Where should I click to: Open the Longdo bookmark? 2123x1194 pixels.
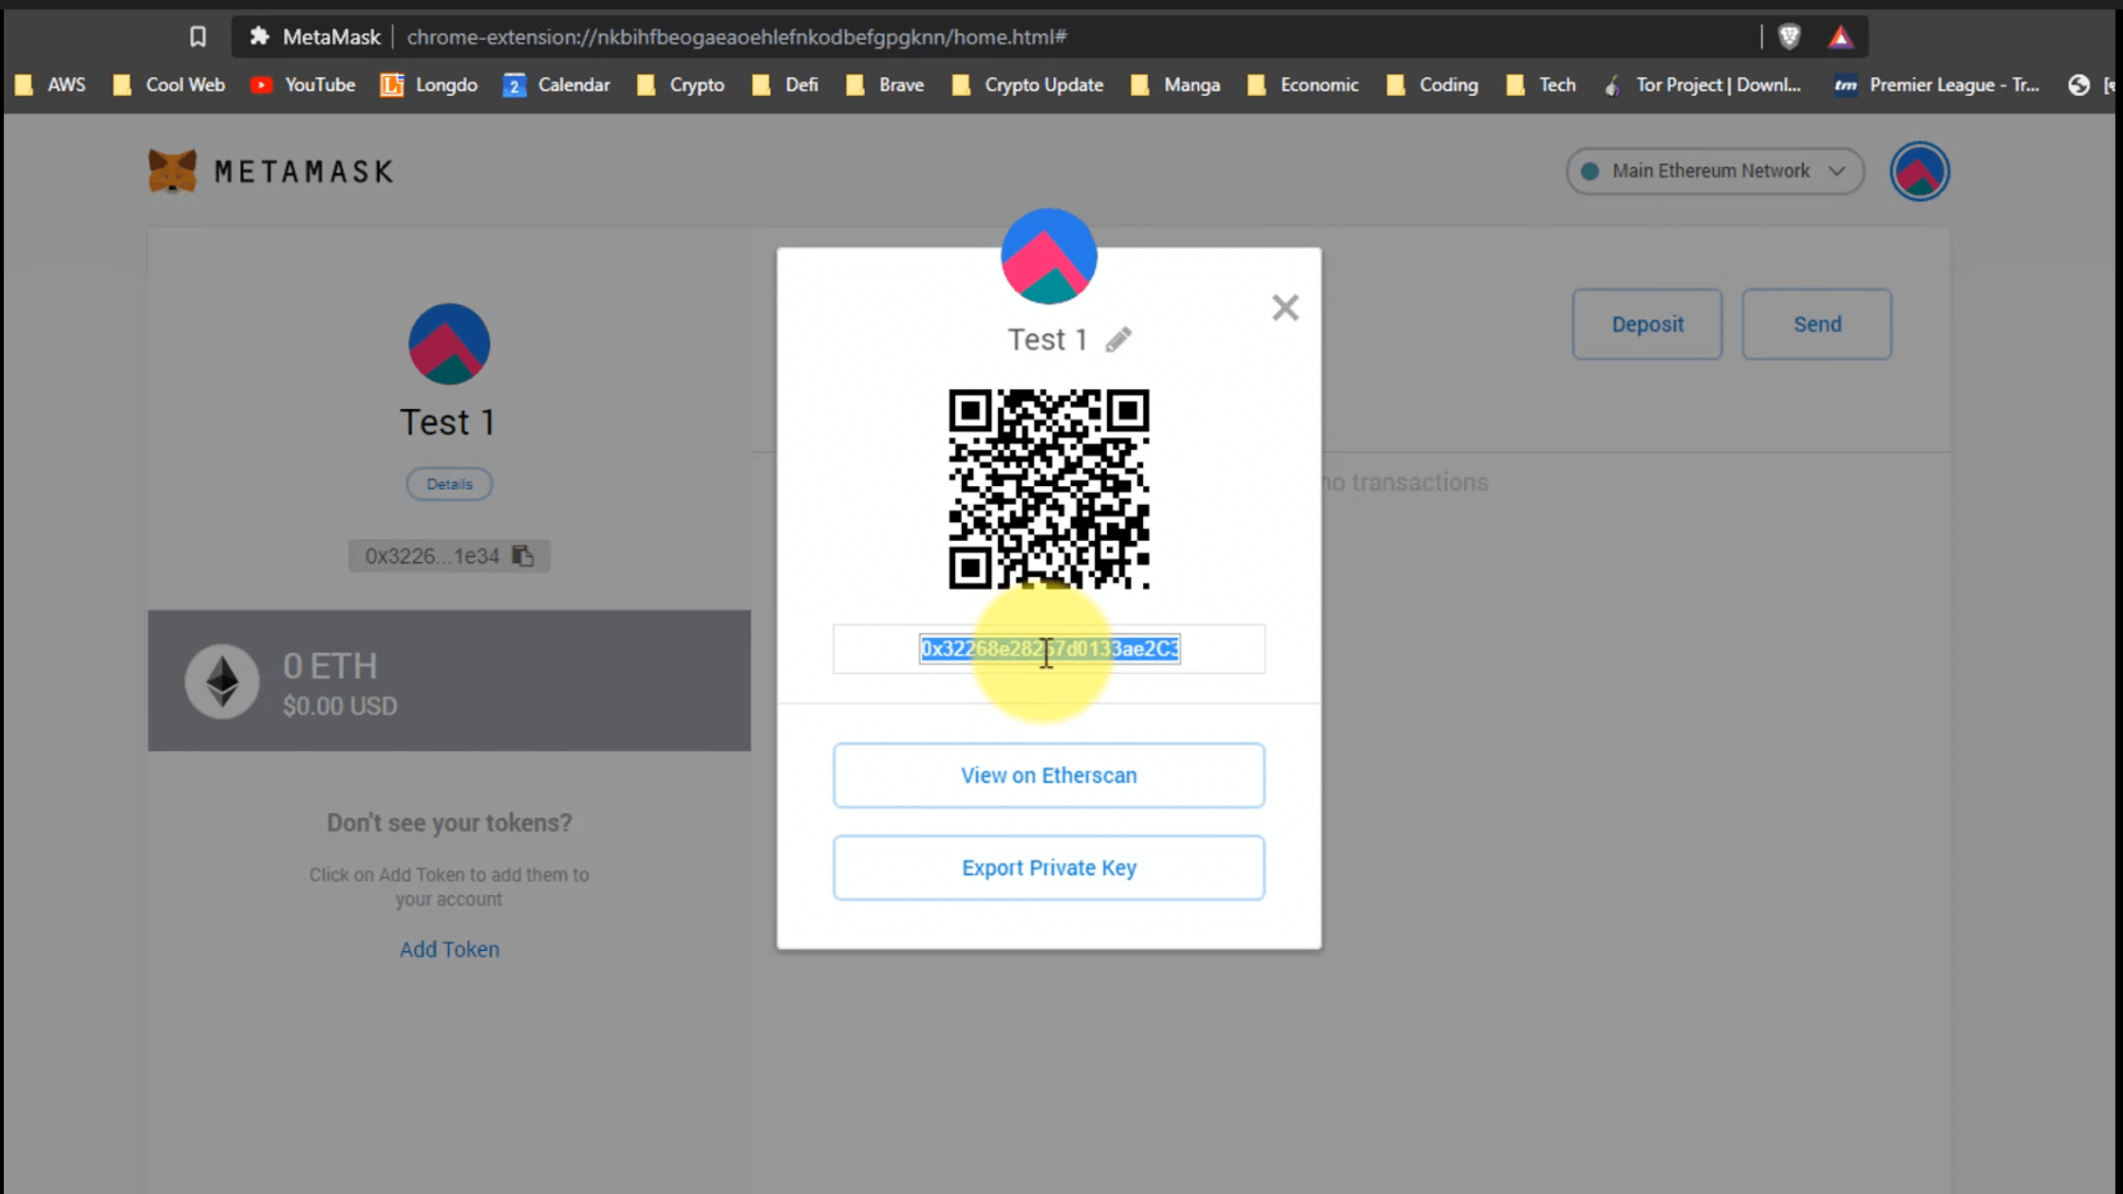click(x=429, y=85)
